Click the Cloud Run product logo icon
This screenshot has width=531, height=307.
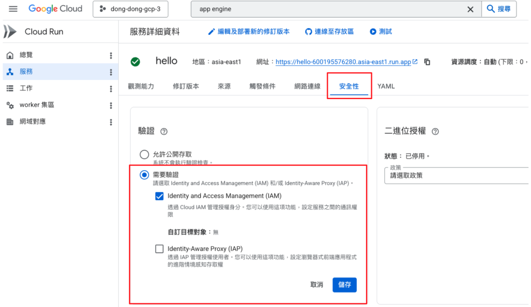10,32
